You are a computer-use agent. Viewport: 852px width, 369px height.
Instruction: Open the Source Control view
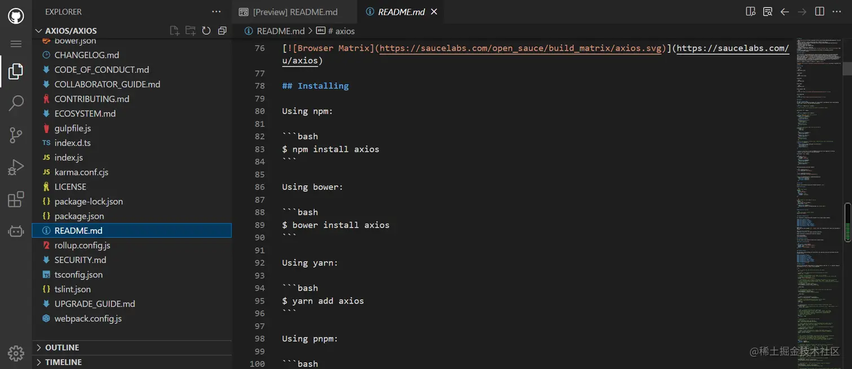[x=16, y=135]
